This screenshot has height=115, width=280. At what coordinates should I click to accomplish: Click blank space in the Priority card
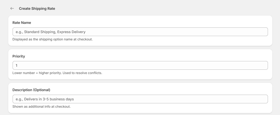point(164,56)
